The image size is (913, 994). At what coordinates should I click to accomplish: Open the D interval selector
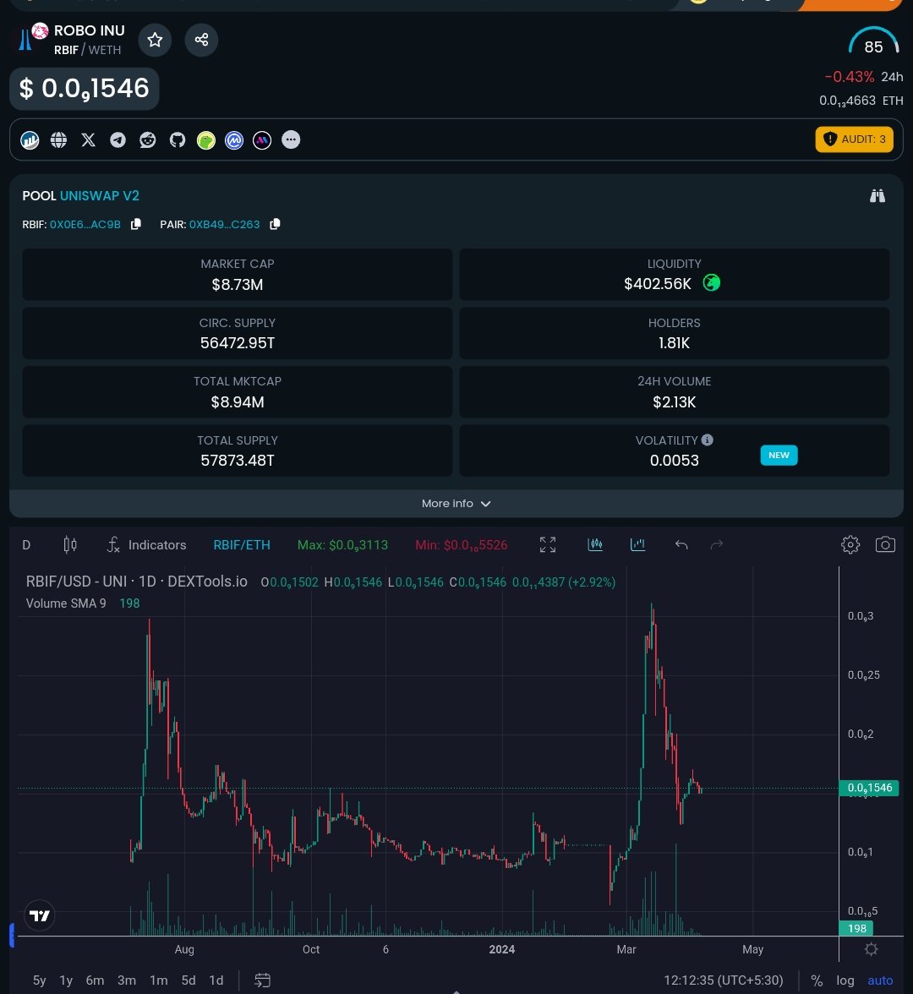pos(25,544)
